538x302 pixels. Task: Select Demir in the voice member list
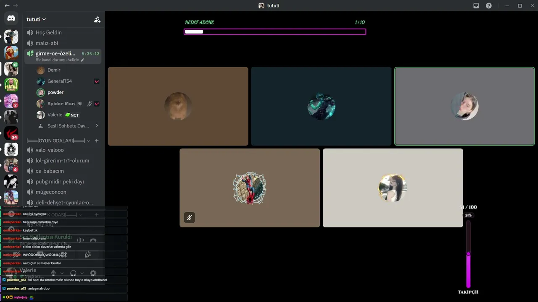68,70
